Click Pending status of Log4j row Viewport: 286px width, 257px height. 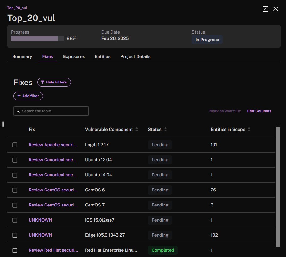(160, 145)
